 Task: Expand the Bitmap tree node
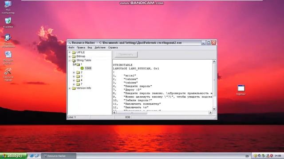click(70, 57)
